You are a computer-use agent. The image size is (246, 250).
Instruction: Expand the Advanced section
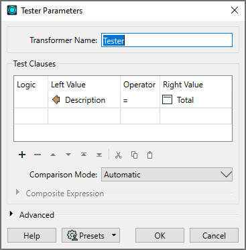click(x=11, y=214)
